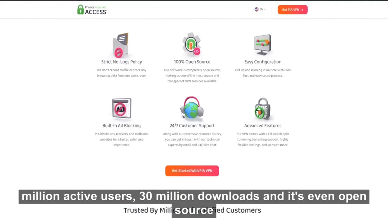Click the Get PIA VPN header button
Image resolution: width=388 pixels, height=218 pixels.
293,10
